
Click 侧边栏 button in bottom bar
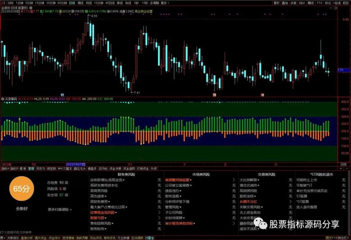pos(343,238)
